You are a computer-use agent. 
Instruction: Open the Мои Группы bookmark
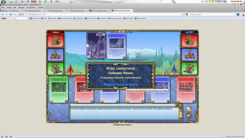[90, 18]
